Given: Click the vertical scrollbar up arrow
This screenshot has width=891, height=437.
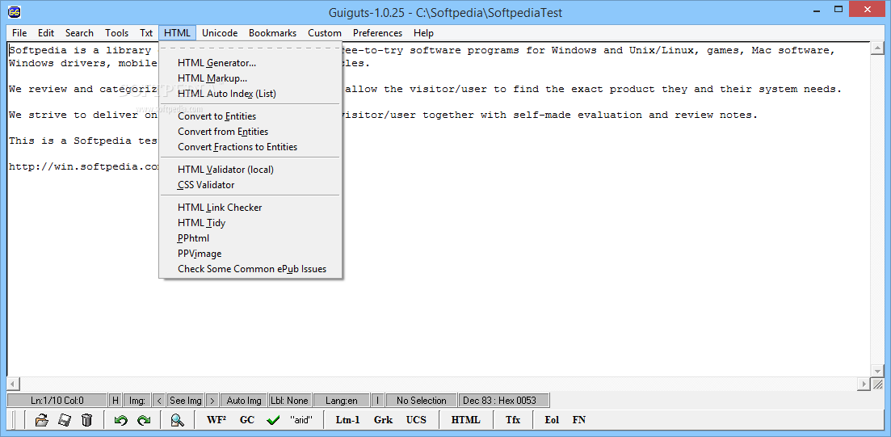Looking at the screenshot, I should tap(877, 49).
